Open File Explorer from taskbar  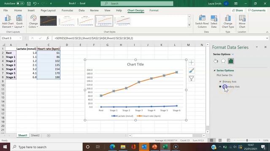tap(123, 147)
